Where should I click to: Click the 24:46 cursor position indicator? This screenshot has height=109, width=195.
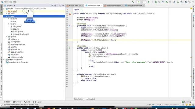tap(149, 105)
